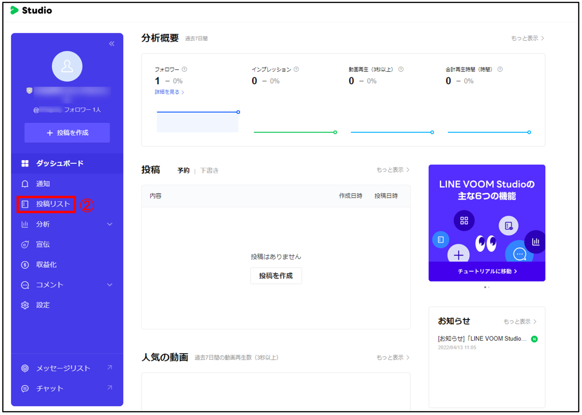Image resolution: width=582 pixels, height=415 pixels.
Task: Click the comment bubble sidebar icon
Action: 25,285
